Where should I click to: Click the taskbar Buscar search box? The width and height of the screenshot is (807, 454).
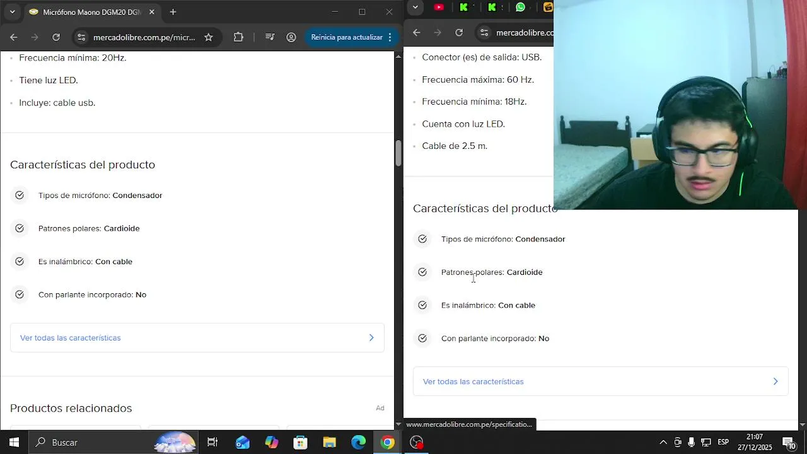coord(113,443)
